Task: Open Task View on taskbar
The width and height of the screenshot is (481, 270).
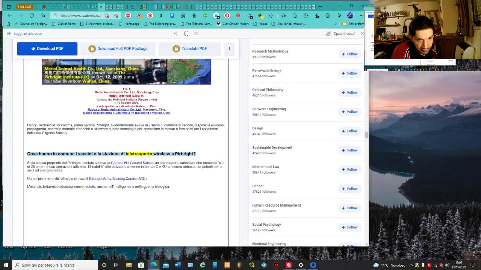Action: click(116, 265)
